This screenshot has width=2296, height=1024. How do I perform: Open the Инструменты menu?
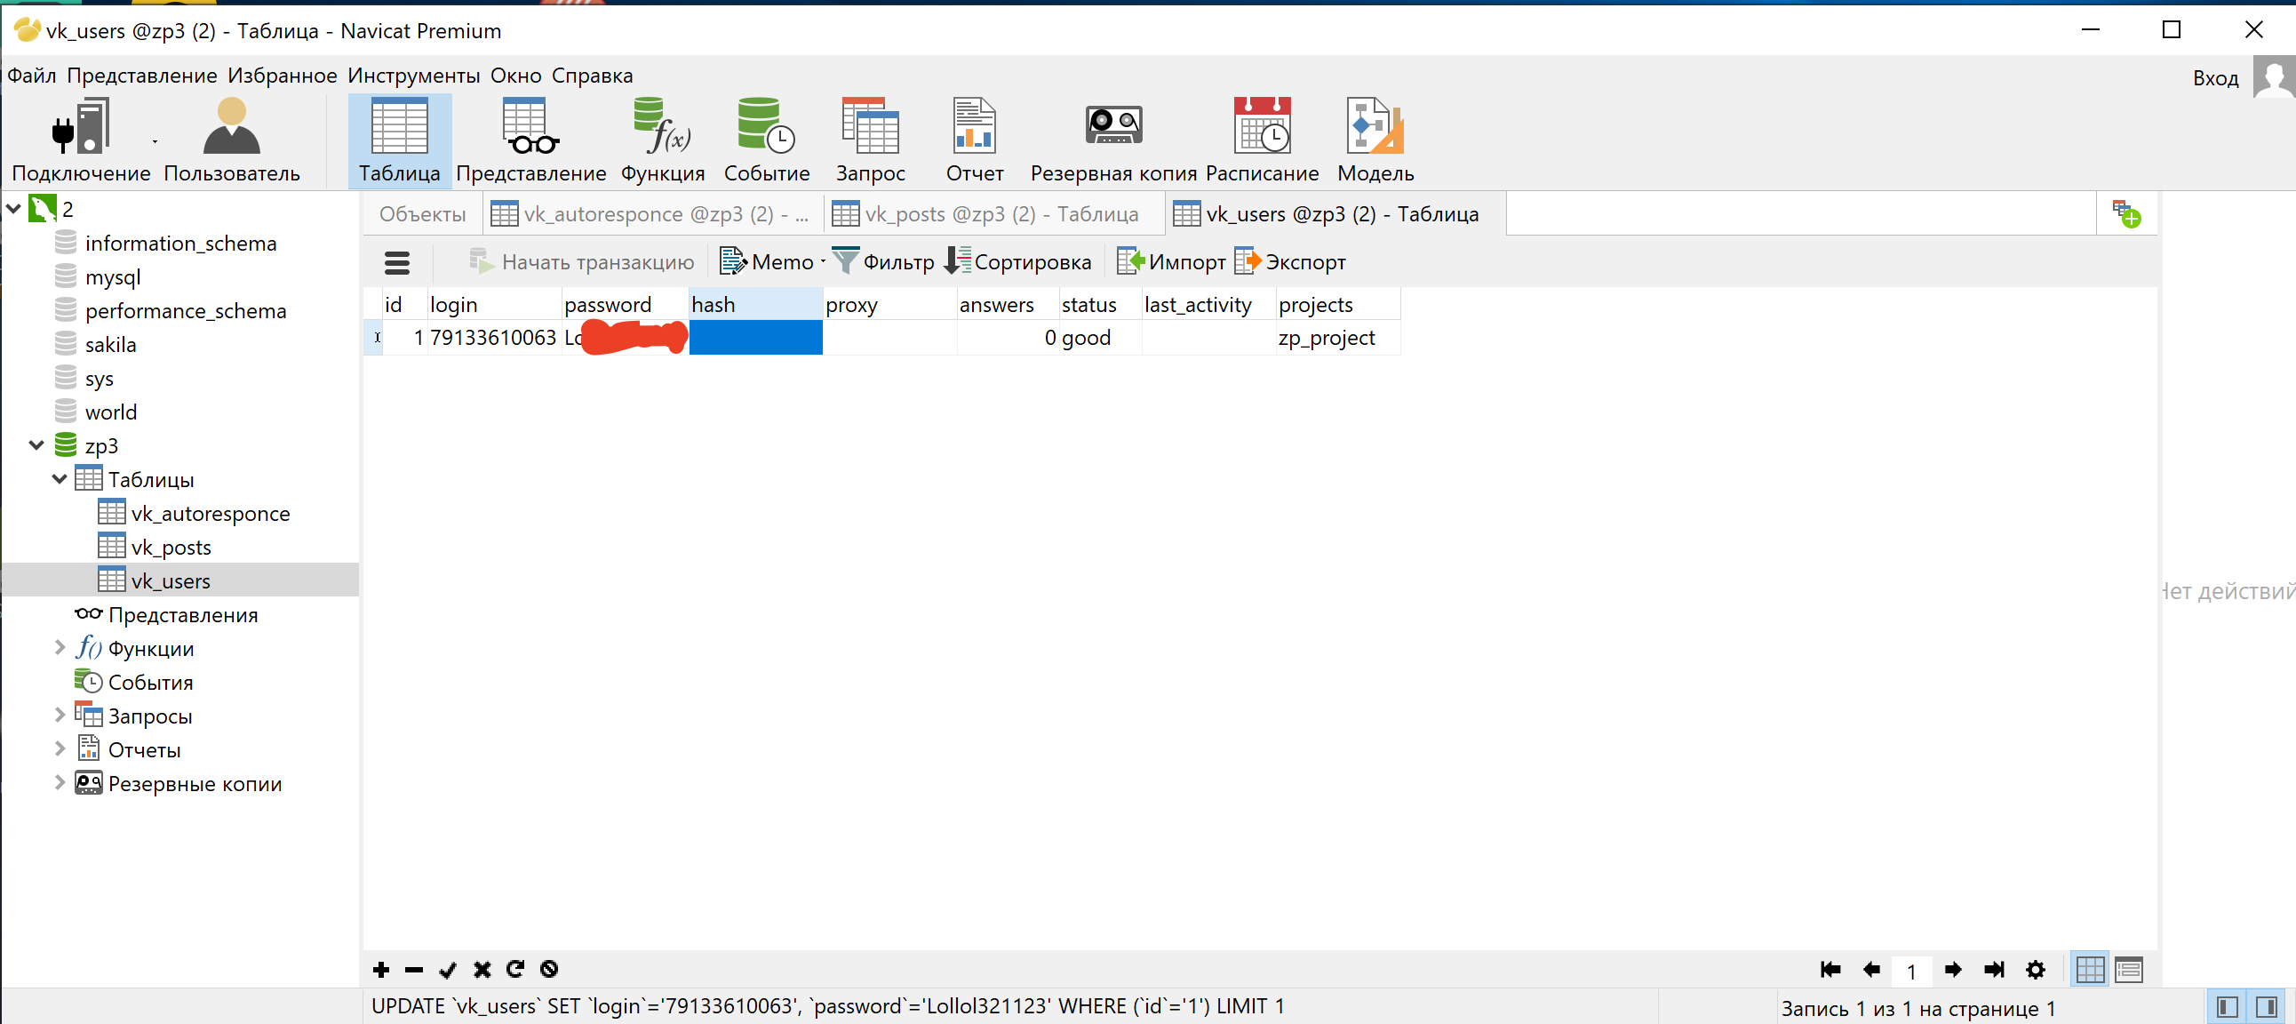pyautogui.click(x=412, y=76)
